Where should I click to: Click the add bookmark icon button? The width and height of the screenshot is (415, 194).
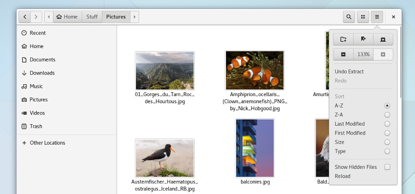click(x=363, y=39)
